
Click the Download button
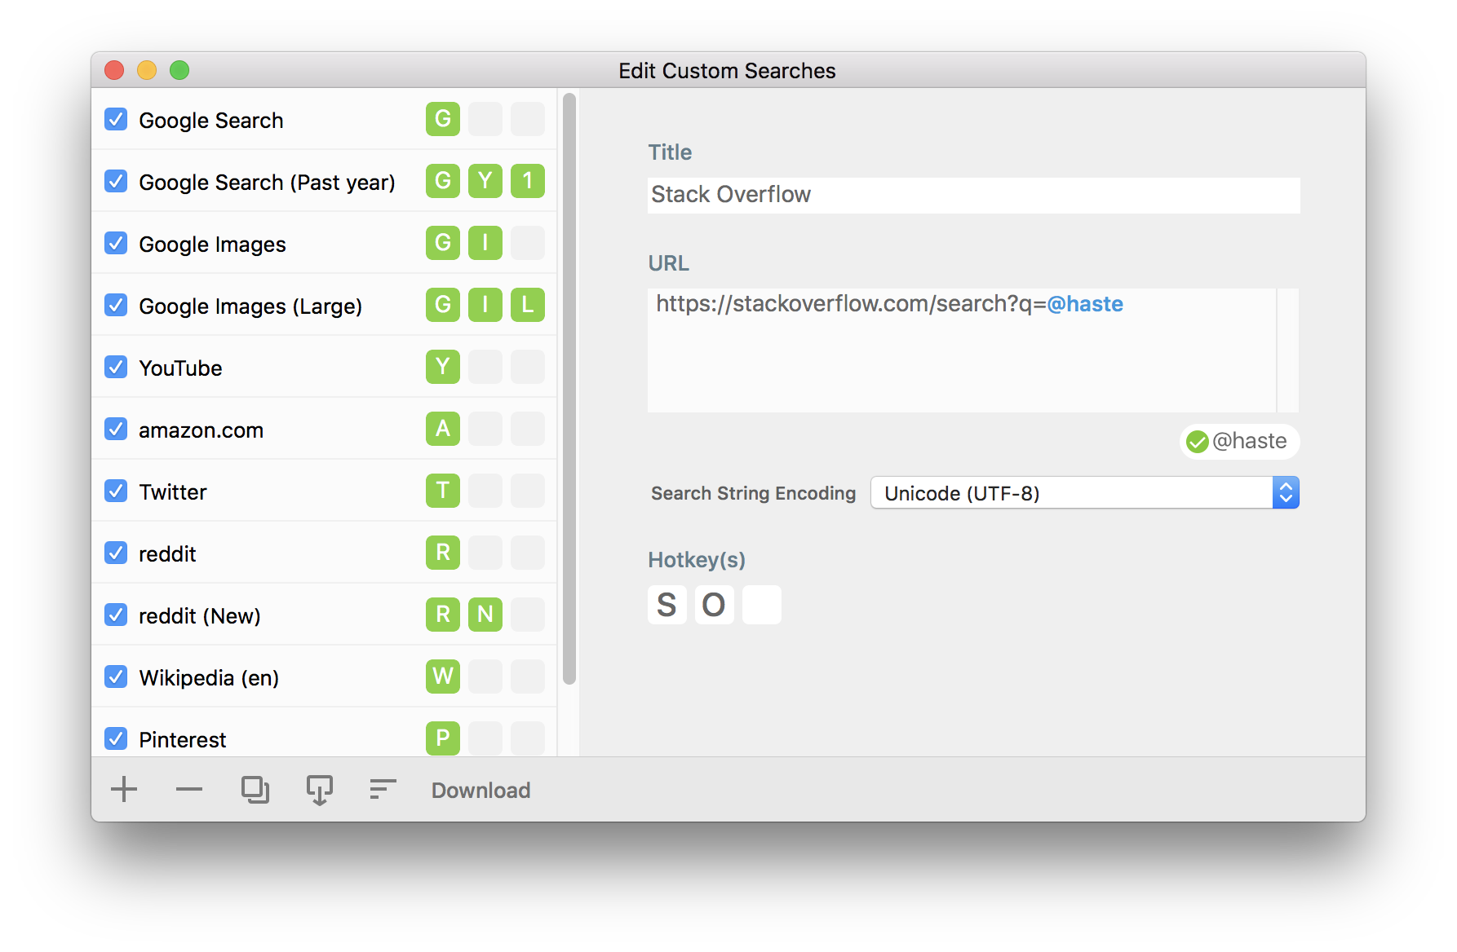481,790
